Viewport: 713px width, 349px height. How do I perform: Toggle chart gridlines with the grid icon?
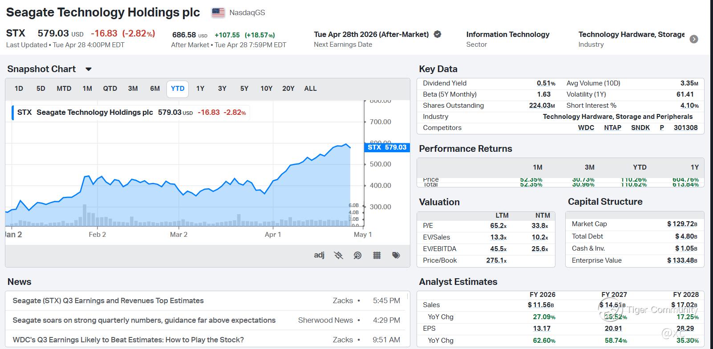point(377,255)
